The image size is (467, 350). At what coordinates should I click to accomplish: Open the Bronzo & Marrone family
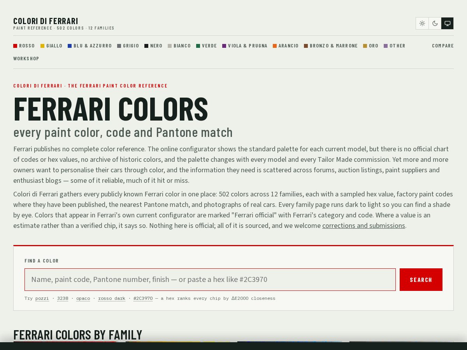(331, 46)
